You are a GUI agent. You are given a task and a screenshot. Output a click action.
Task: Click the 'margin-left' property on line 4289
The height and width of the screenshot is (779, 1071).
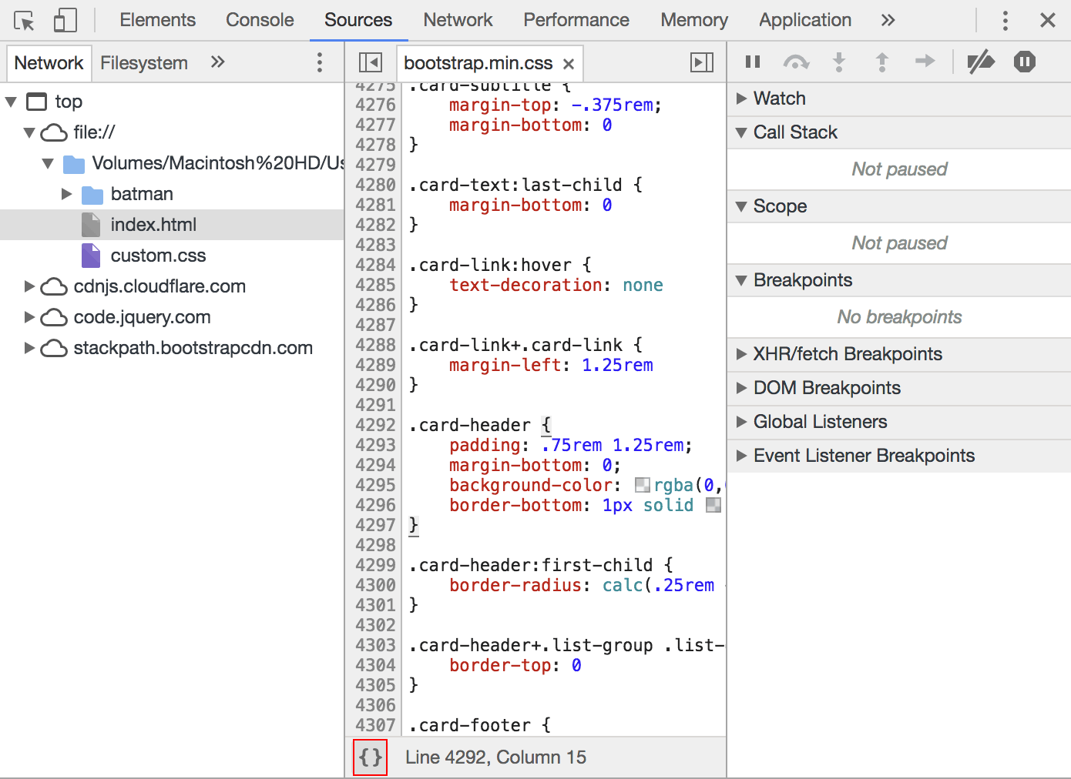[505, 365]
